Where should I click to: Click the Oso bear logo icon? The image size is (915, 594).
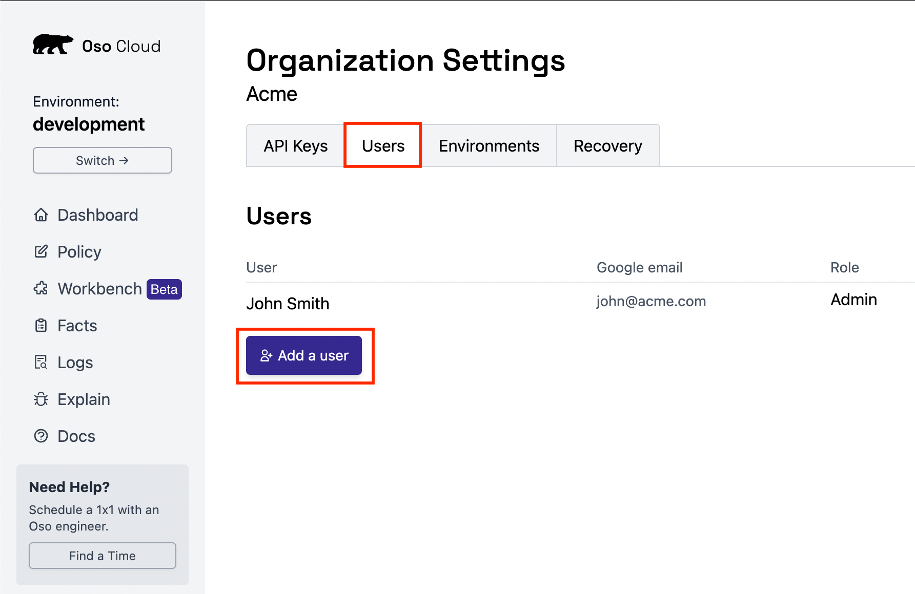tap(52, 45)
